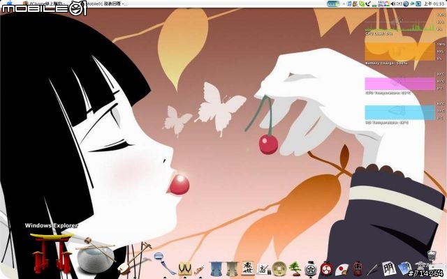Click the orange Battery Charge graph widget
This screenshot has height=279, width=447.
pyautogui.click(x=400, y=52)
